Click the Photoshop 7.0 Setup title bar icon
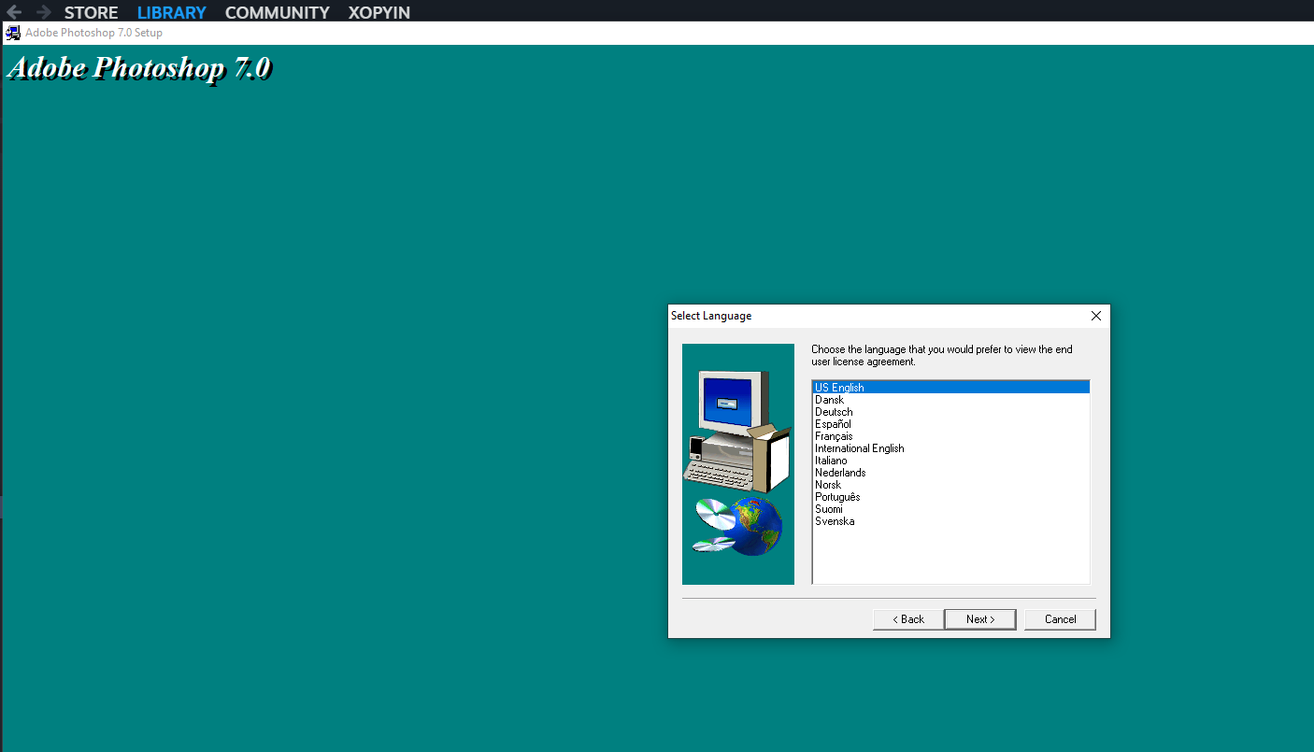The height and width of the screenshot is (752, 1314). point(13,33)
